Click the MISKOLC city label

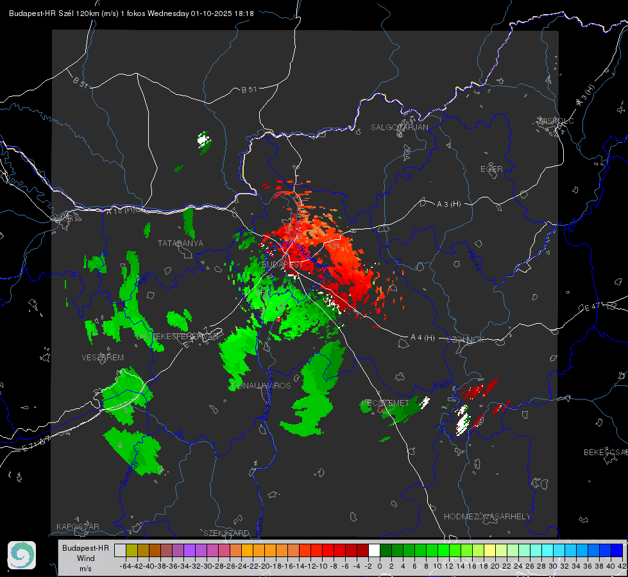pos(556,121)
